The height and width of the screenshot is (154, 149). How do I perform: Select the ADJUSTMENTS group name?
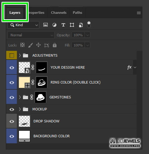click(x=45, y=56)
